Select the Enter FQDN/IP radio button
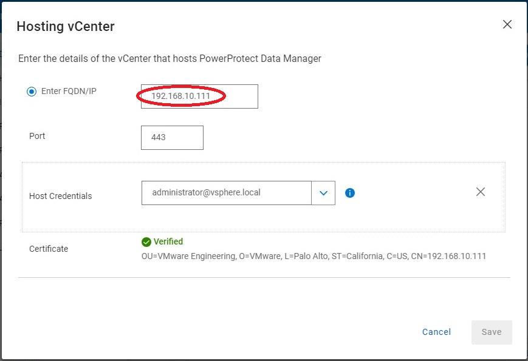This screenshot has height=361, width=528. pyautogui.click(x=32, y=92)
